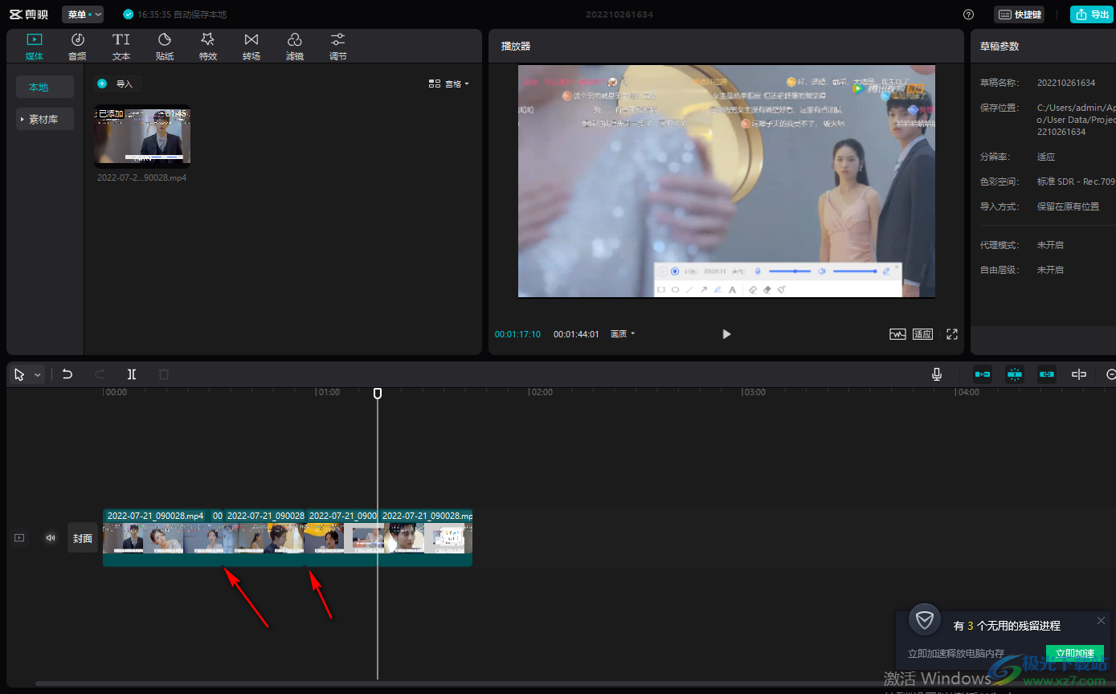Click the current timecode 00:01:17:10
The width and height of the screenshot is (1116, 694).
(x=517, y=334)
